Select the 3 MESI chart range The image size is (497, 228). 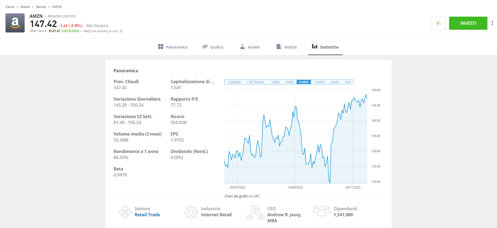coord(289,82)
